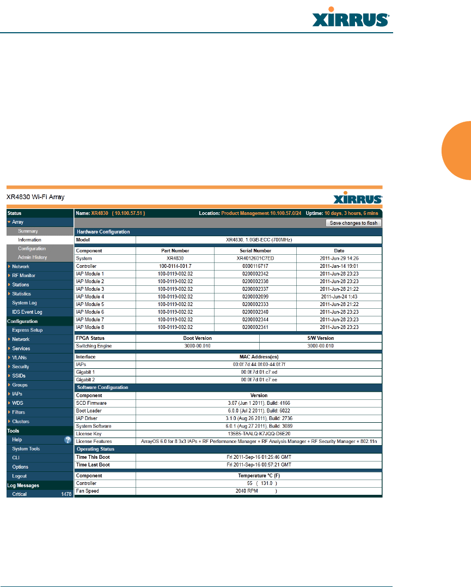Click Controller part number 100-0114-001.7
471x587 pixels.
click(x=175, y=266)
